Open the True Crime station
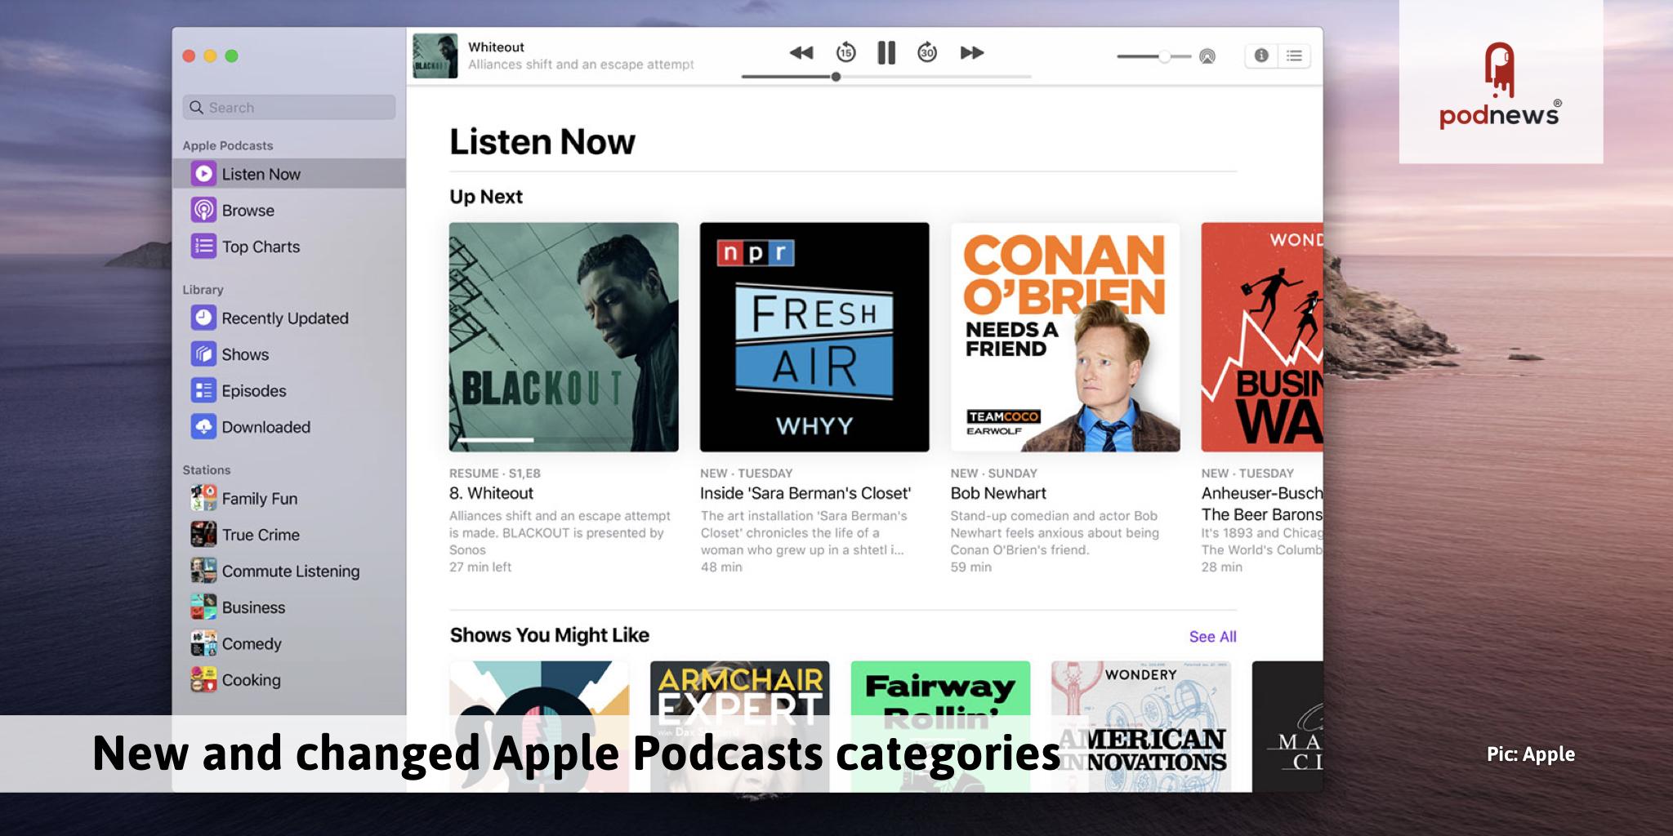 (261, 535)
